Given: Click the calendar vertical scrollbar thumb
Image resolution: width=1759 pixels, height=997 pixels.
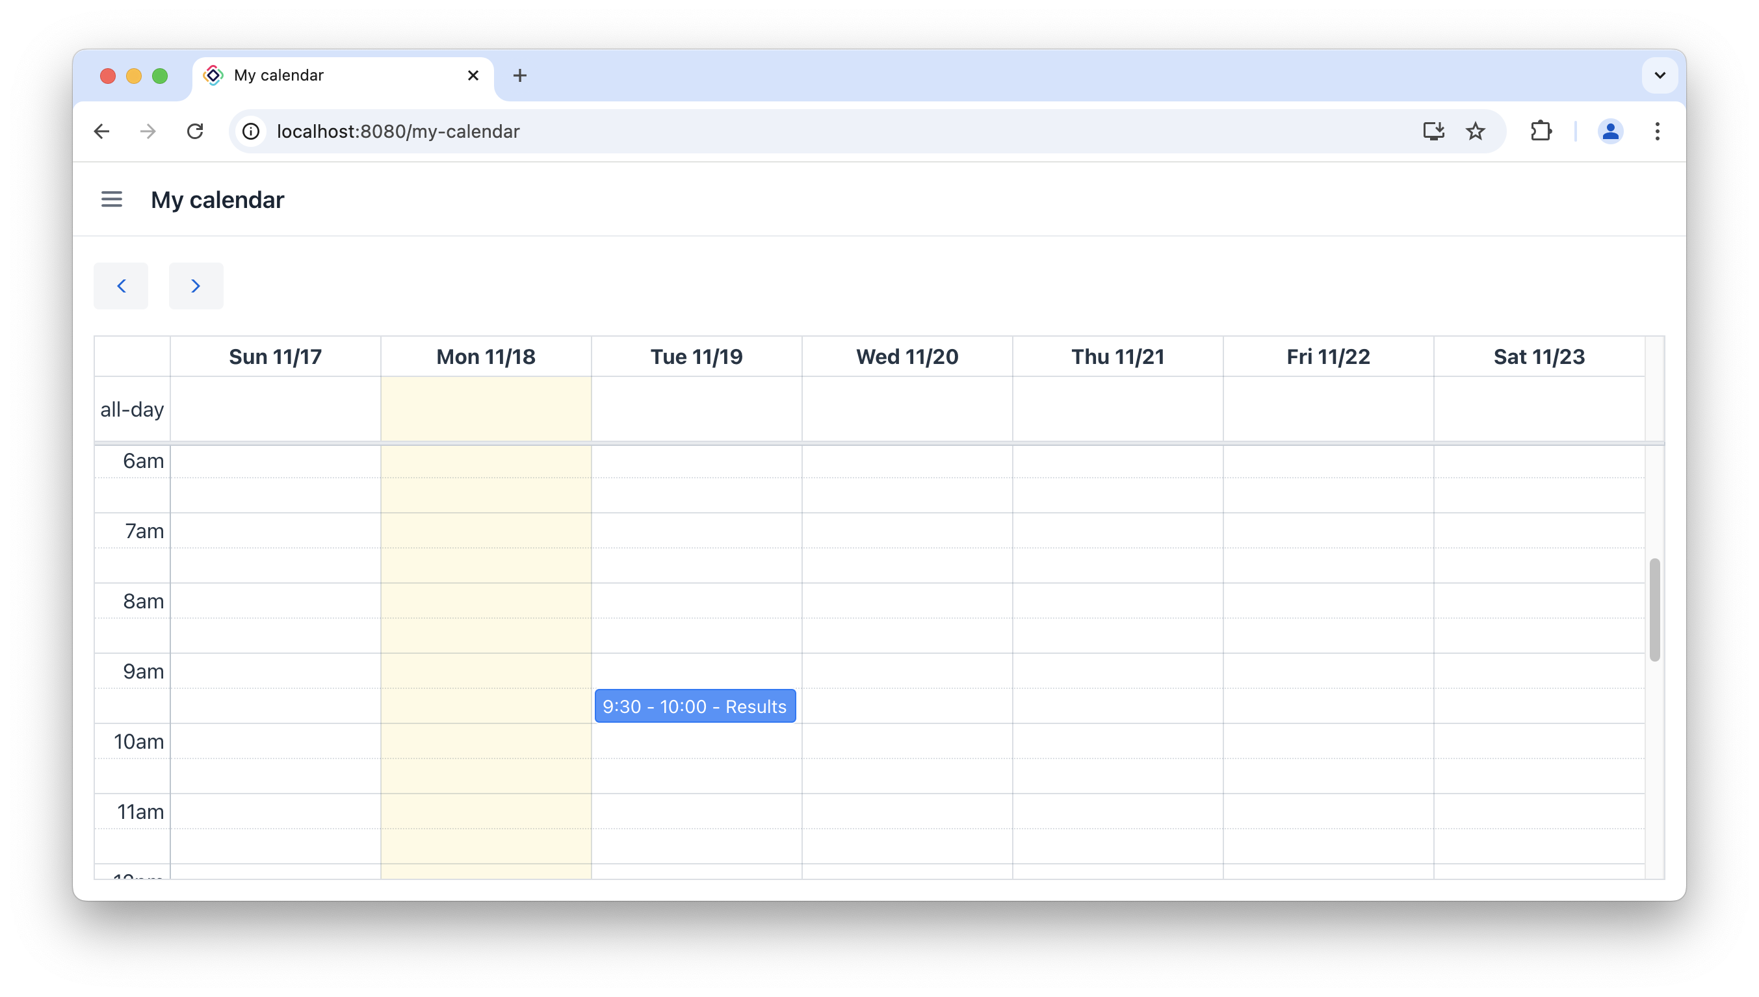Looking at the screenshot, I should (1654, 610).
